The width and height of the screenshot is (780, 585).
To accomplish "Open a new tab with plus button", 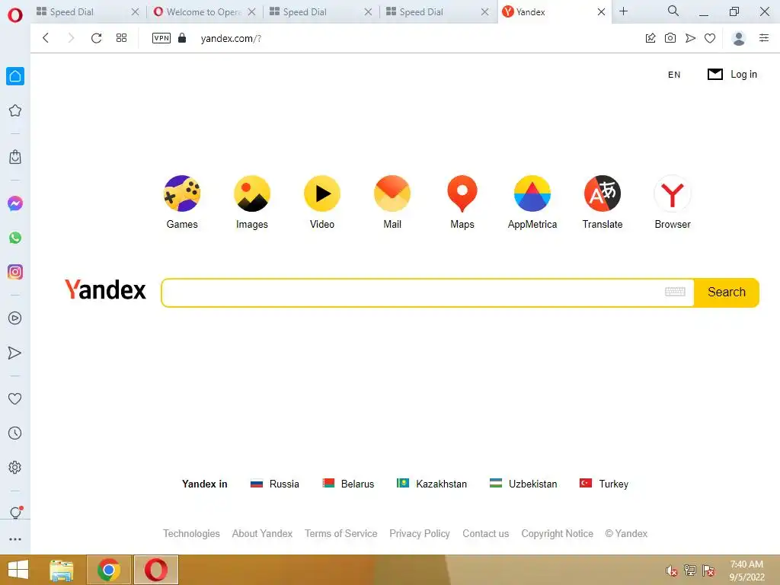I will click(623, 11).
